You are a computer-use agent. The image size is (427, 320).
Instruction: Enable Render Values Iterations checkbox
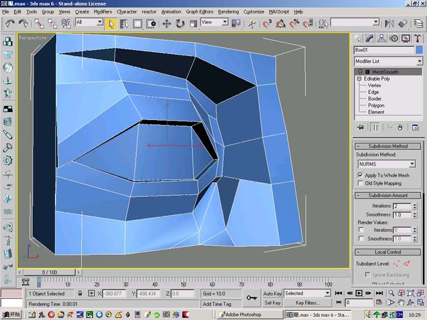(x=361, y=230)
